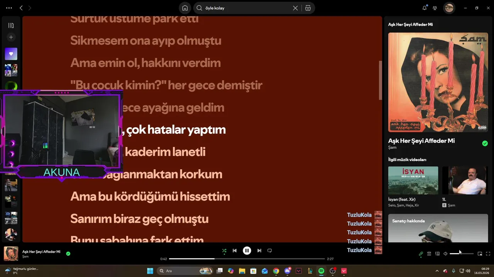
Task: Seek within the song progress bar
Action: click(247, 259)
